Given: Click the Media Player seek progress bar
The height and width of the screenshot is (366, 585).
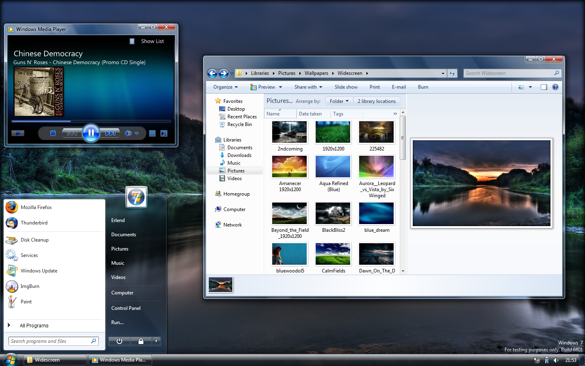Looking at the screenshot, I should (91, 121).
